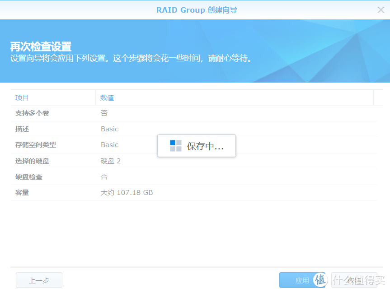This screenshot has width=390, height=292.
Task: Click the 再次检查设置 heading
Action: click(x=41, y=46)
